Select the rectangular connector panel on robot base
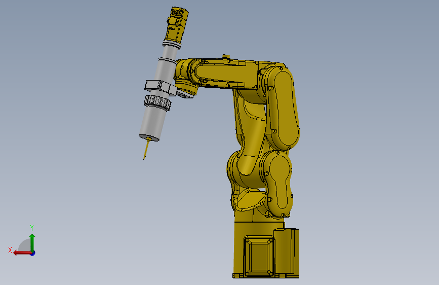 (x=259, y=256)
